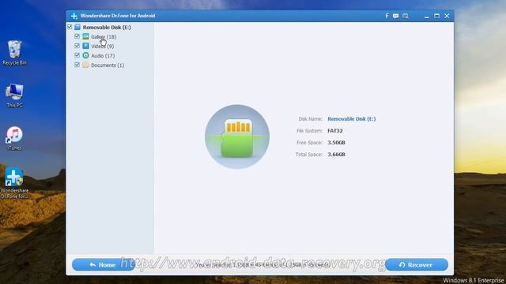The height and width of the screenshot is (284, 506).
Task: Click the 3.66GB total space value
Action: 336,155
